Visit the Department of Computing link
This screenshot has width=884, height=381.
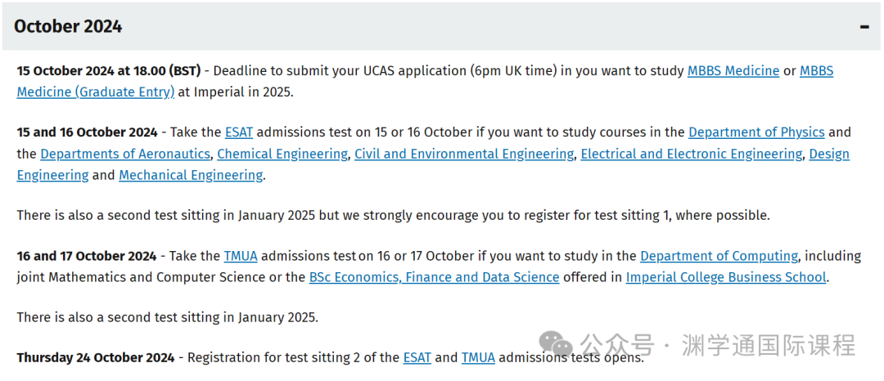click(x=719, y=256)
